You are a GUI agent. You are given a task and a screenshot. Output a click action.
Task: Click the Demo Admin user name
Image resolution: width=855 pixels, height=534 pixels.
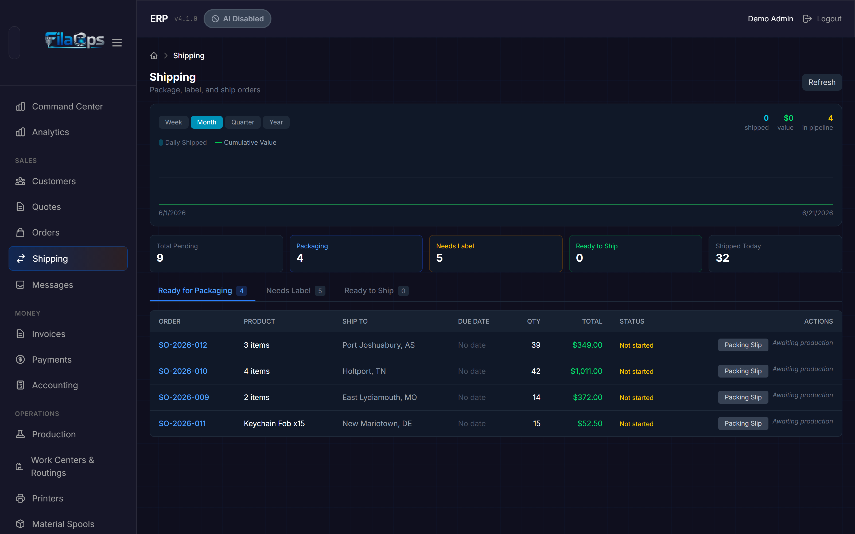(770, 19)
